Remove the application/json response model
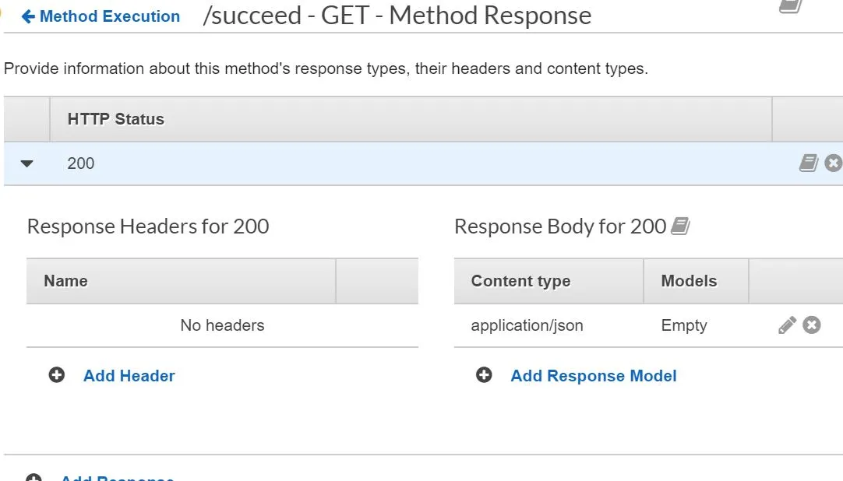The image size is (843, 481). [812, 325]
